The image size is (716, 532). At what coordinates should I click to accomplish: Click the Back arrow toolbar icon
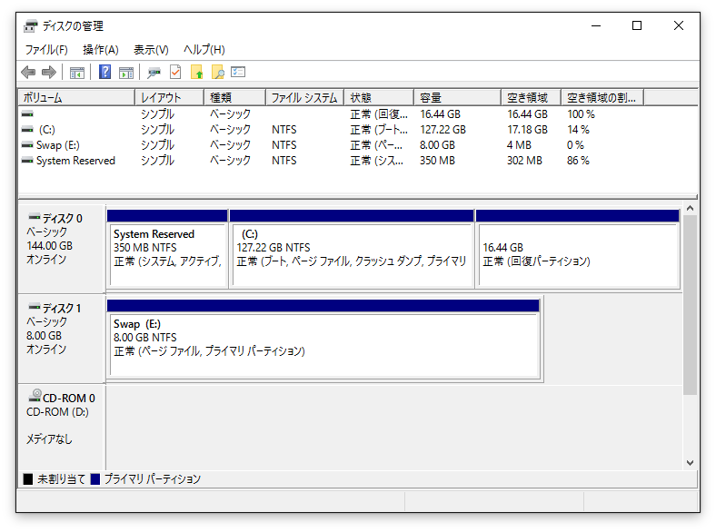[28, 72]
